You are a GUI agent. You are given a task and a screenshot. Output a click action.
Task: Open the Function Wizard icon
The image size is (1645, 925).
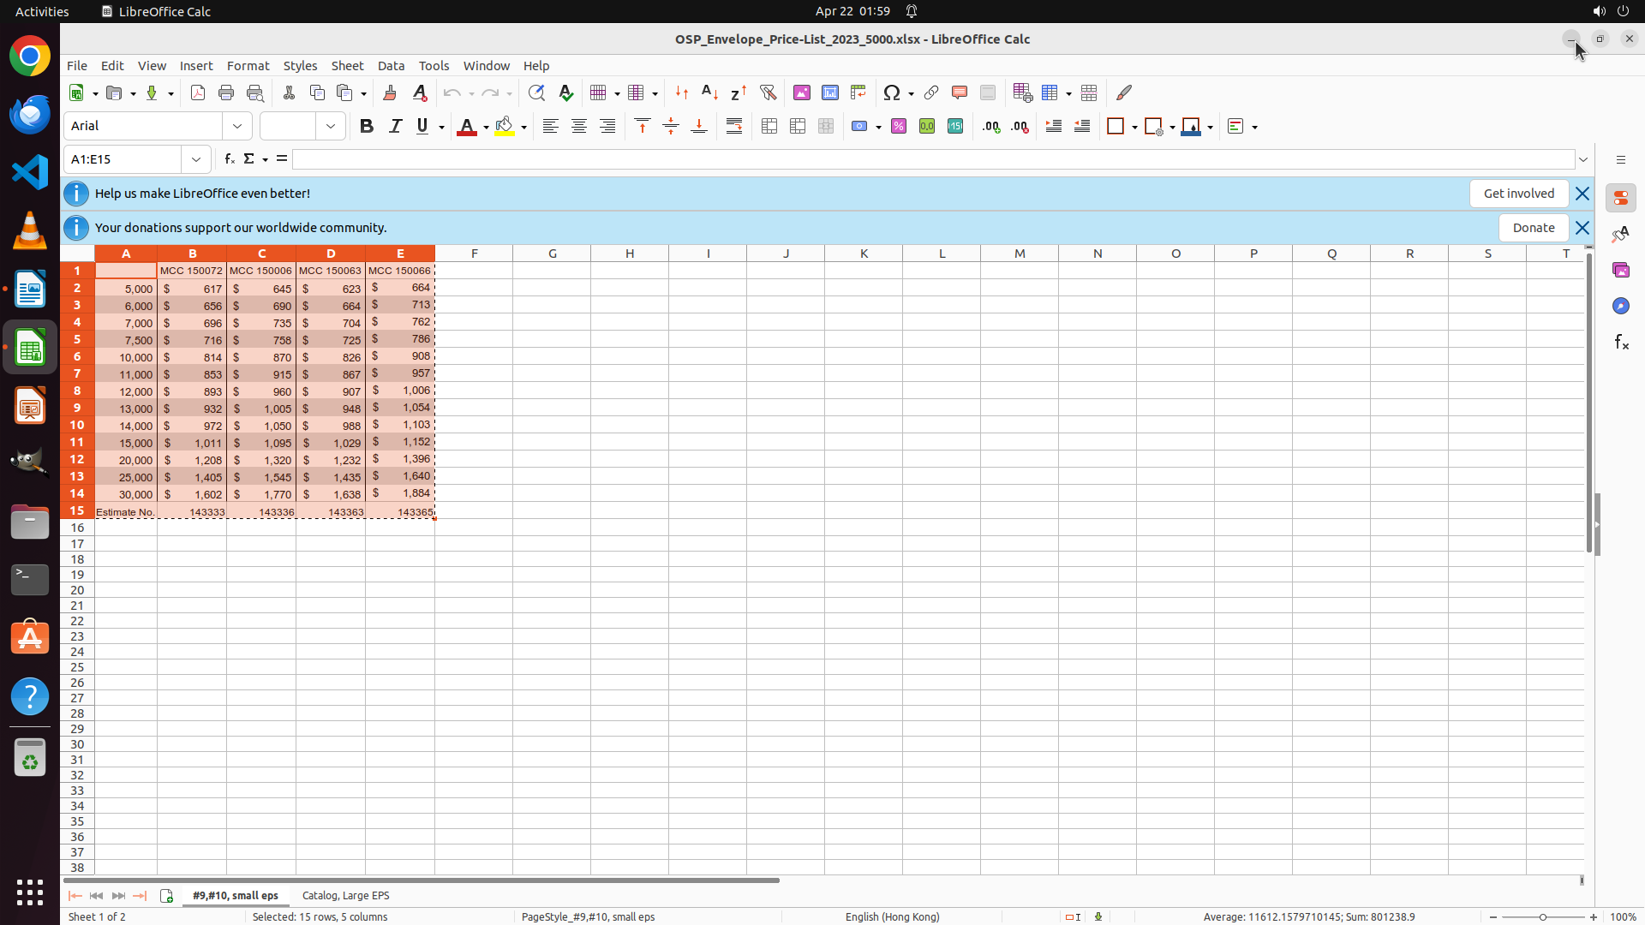point(229,159)
